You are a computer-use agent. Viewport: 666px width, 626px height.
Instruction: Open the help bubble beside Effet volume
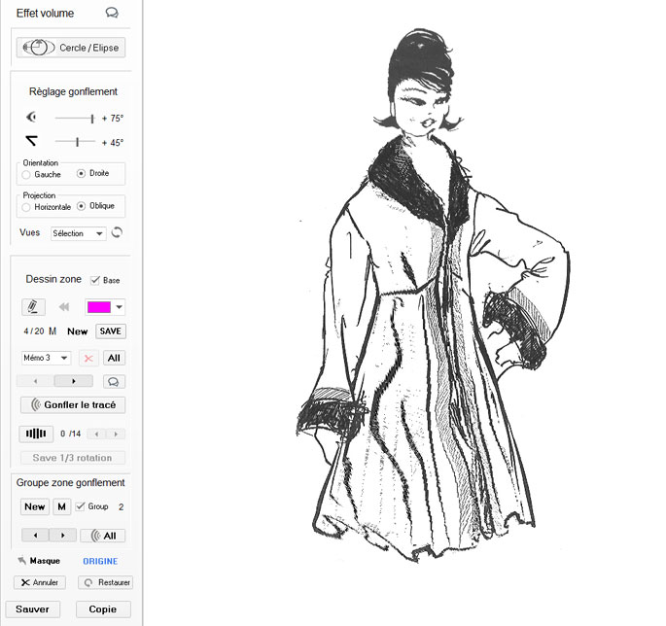click(x=112, y=14)
